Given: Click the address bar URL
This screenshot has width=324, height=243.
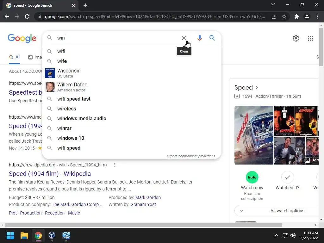Looking at the screenshot, I should pyautogui.click(x=155, y=16).
